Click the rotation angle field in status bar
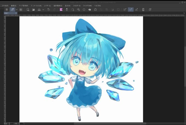 coord(16,124)
